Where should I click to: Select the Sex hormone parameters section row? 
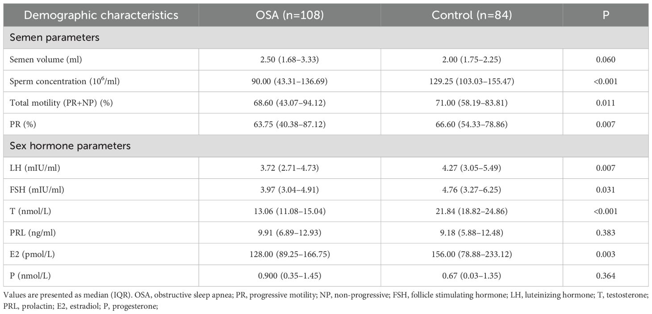pos(70,146)
